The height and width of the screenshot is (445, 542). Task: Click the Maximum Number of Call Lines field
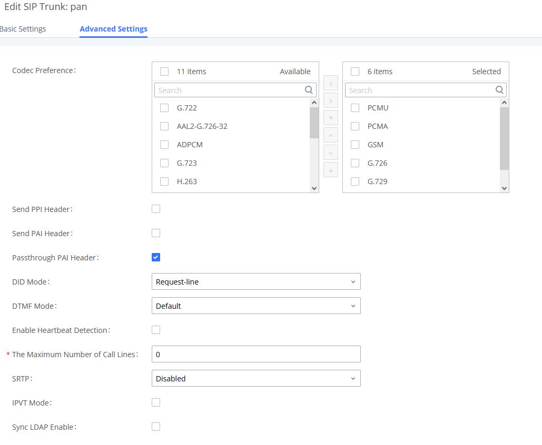[x=255, y=354]
